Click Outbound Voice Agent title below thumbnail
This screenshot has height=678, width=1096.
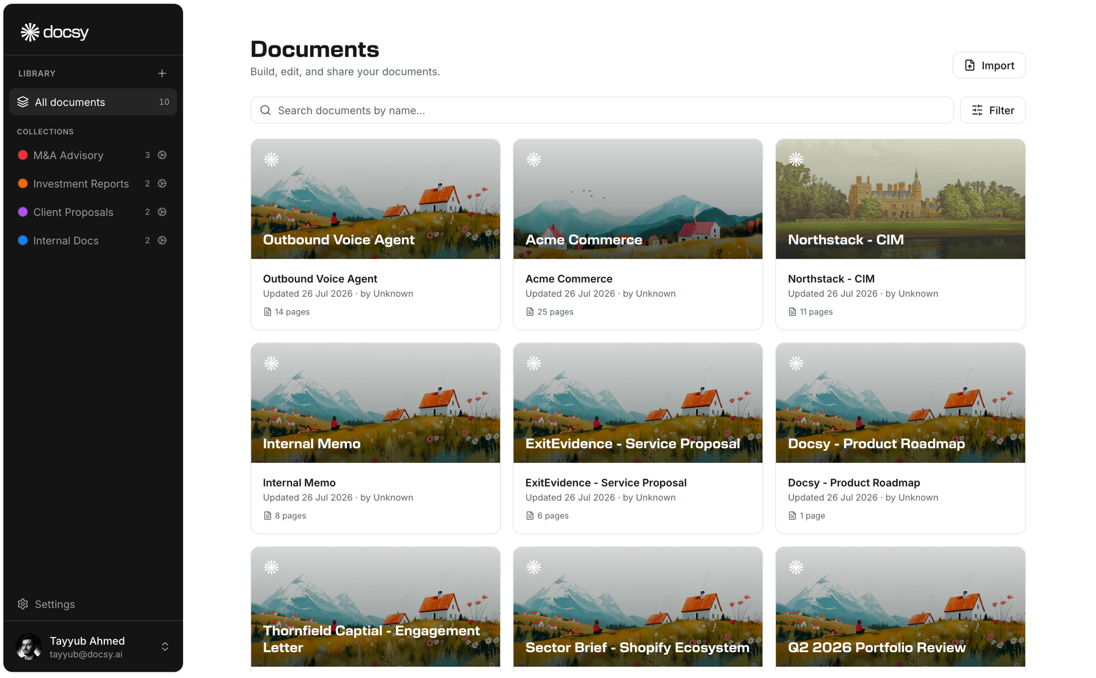320,278
